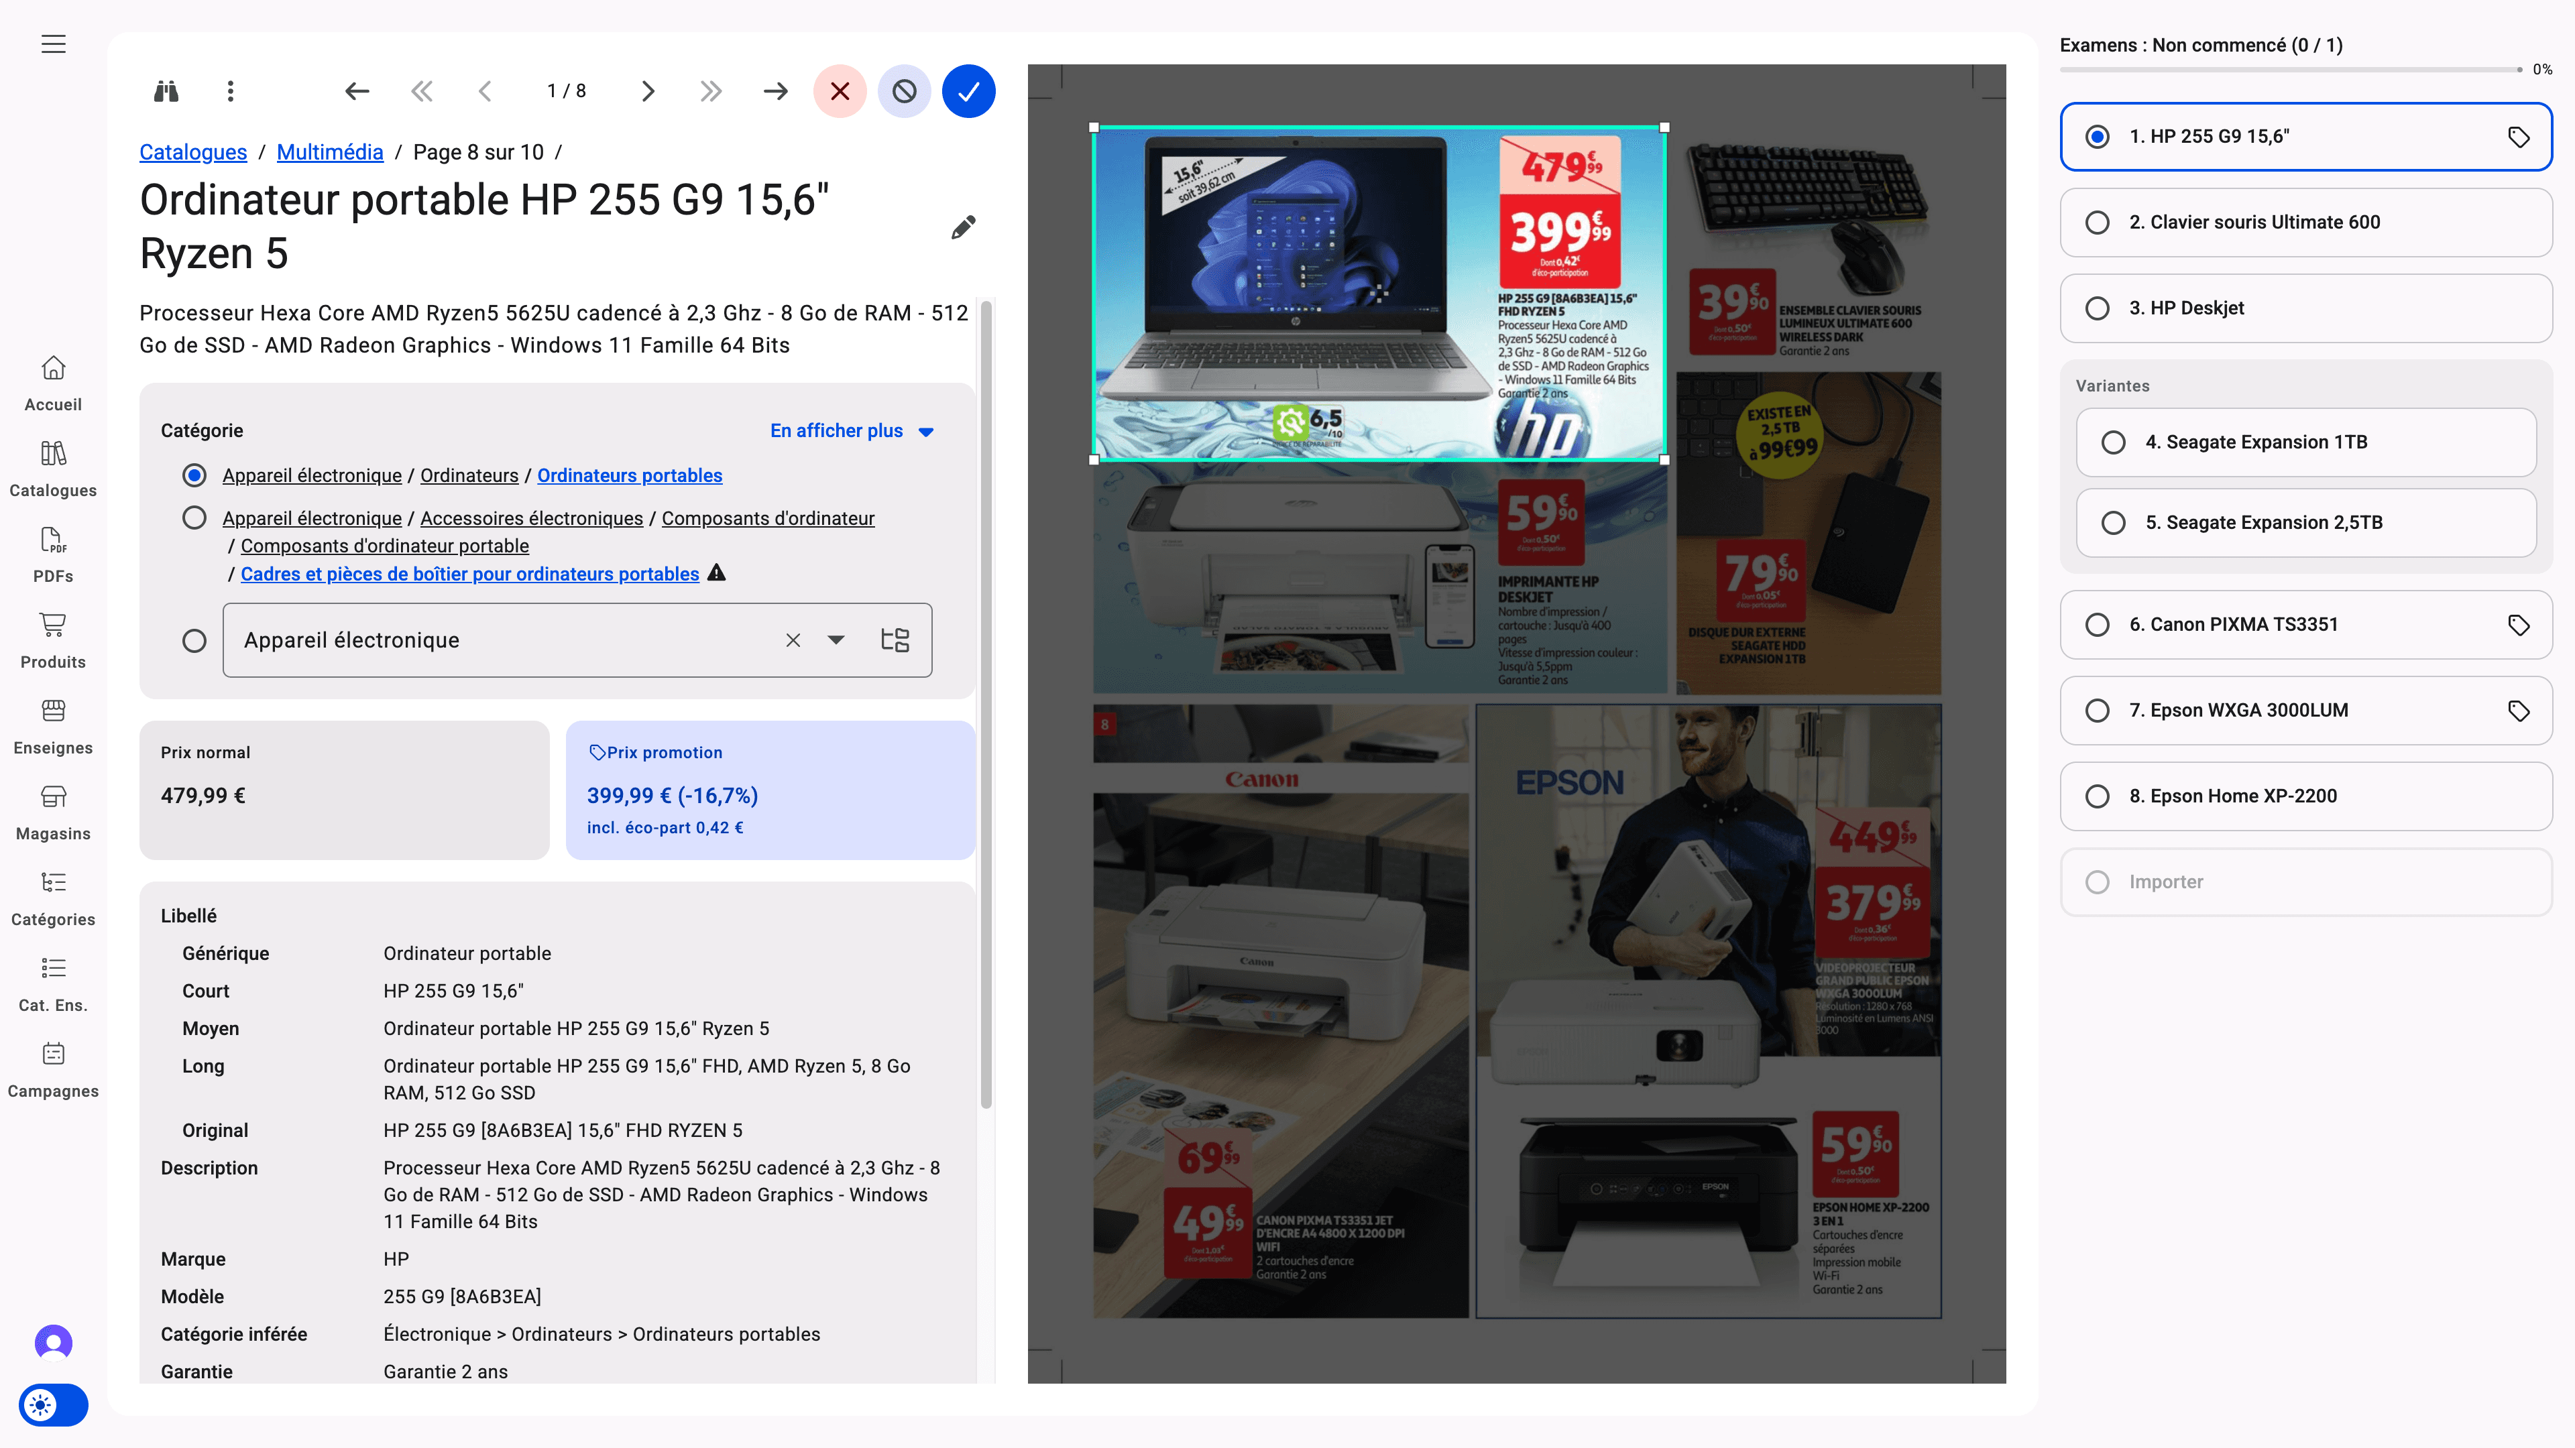This screenshot has width=2575, height=1448.
Task: Edit the product title with pencil icon
Action: tap(964, 227)
